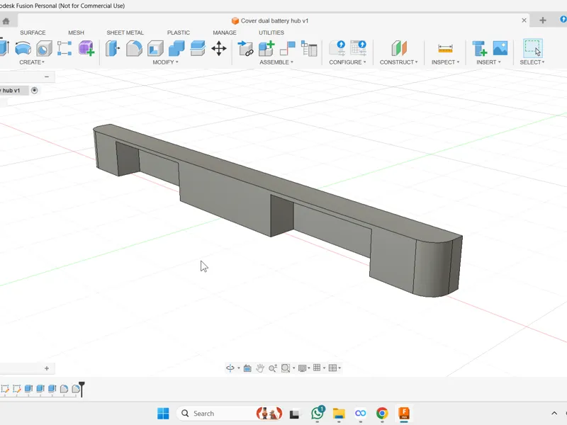Switch to the UTILITIES tab
Viewport: 567px width, 425px height.
click(271, 33)
